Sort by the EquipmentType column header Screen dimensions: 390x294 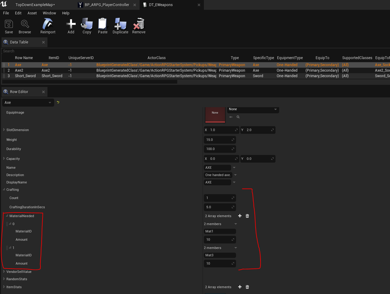click(290, 58)
